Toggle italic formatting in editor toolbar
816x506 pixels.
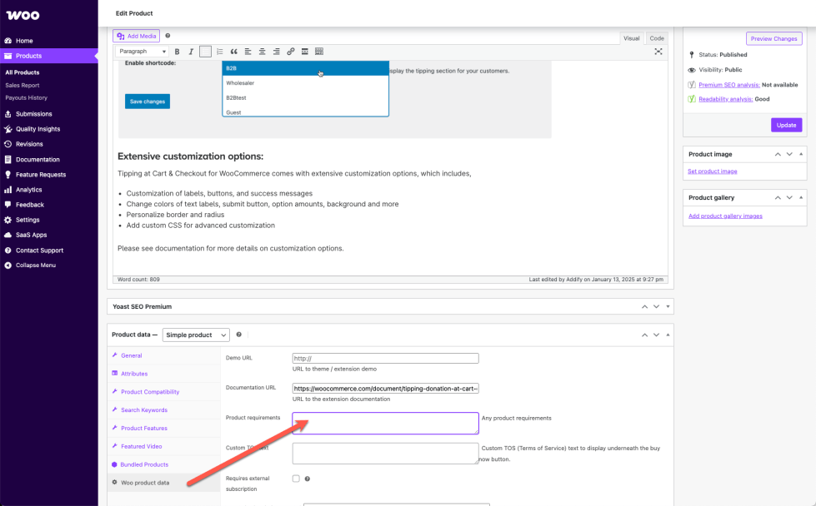pyautogui.click(x=191, y=52)
